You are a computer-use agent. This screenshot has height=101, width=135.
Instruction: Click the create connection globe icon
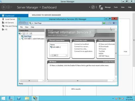[20, 33]
